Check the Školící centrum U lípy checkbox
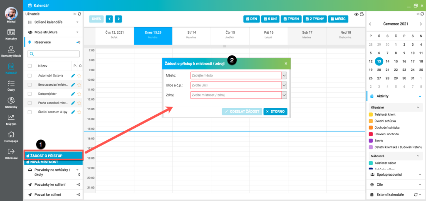 pyautogui.click(x=30, y=112)
